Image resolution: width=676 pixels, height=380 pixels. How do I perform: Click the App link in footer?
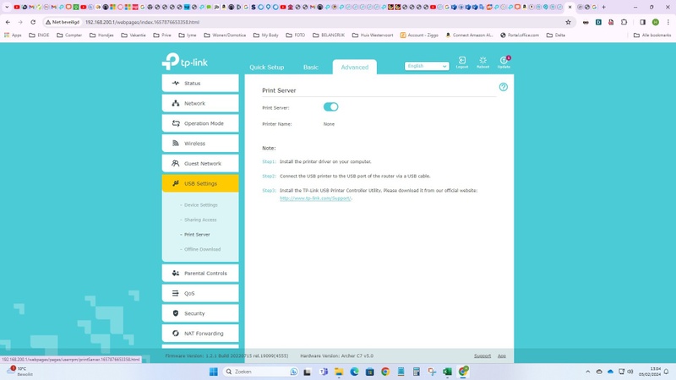(502, 356)
